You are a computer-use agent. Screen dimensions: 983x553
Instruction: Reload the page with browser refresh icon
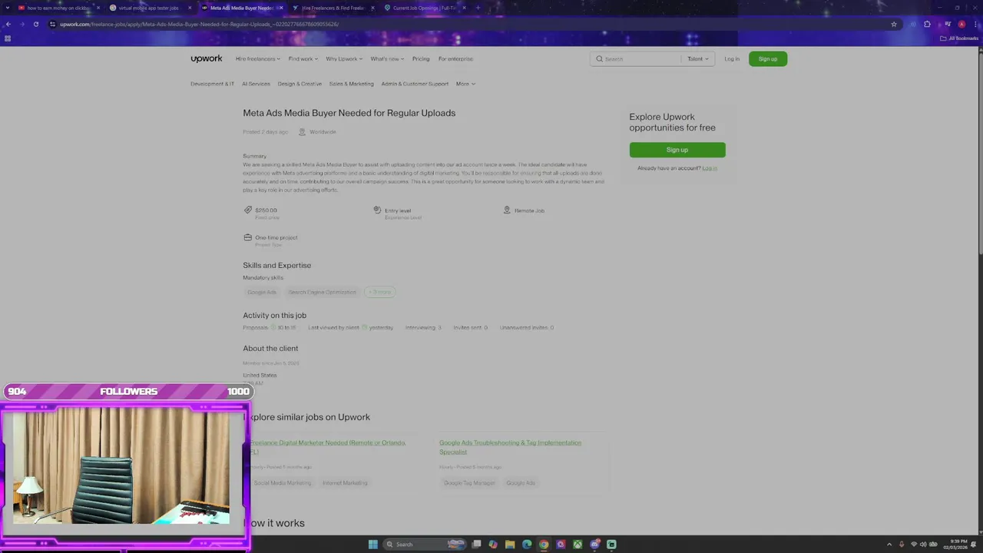tap(35, 24)
